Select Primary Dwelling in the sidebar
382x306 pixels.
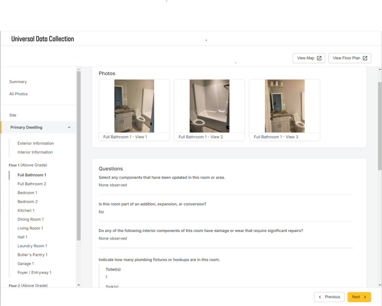[x=26, y=127]
